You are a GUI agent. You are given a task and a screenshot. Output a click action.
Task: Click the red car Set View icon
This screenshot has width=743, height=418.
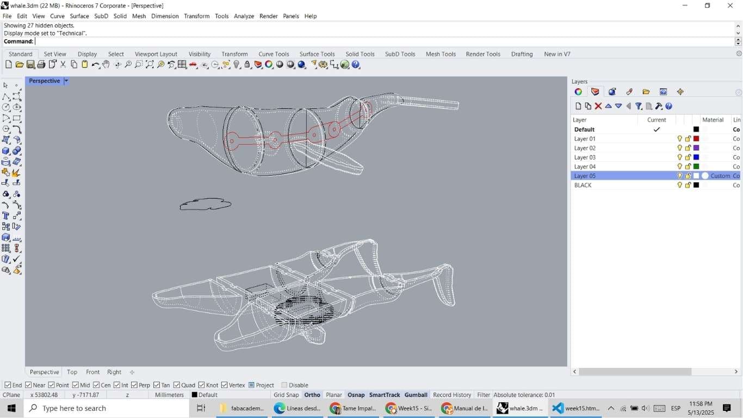(x=193, y=65)
